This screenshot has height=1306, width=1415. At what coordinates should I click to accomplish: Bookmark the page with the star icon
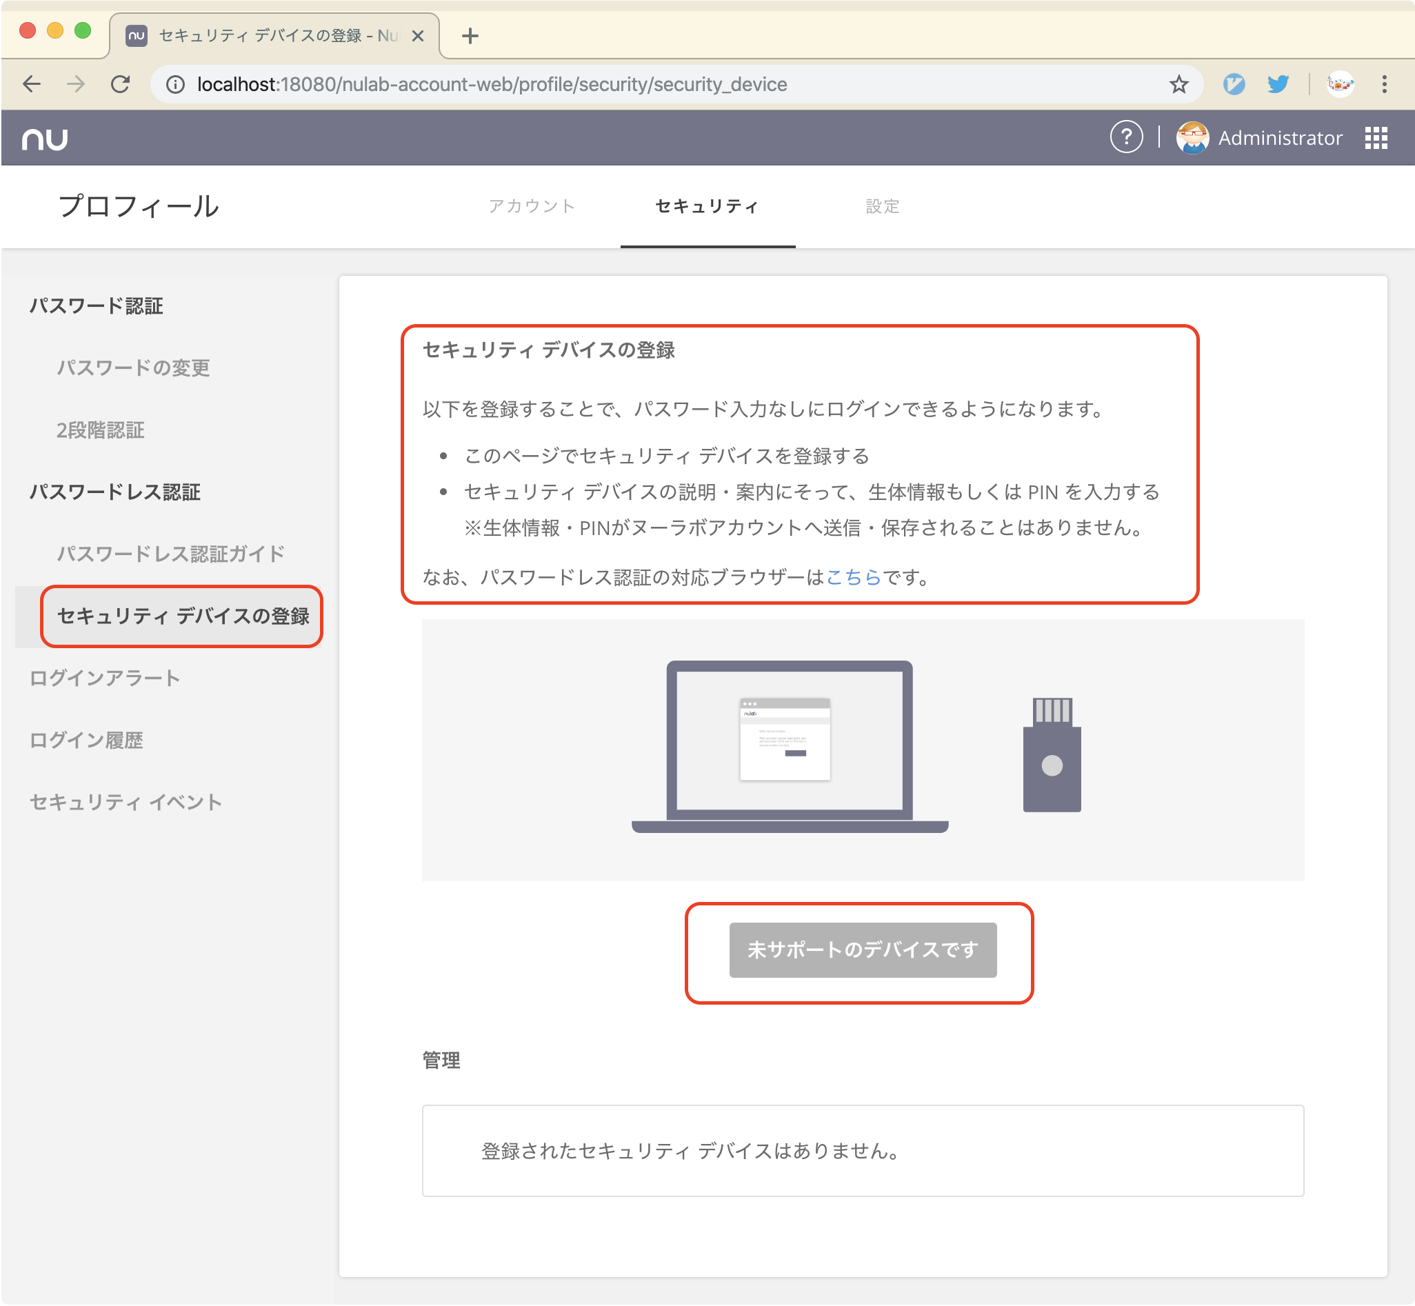click(1178, 83)
